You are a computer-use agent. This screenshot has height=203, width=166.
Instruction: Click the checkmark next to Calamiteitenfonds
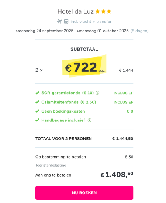click(37, 102)
